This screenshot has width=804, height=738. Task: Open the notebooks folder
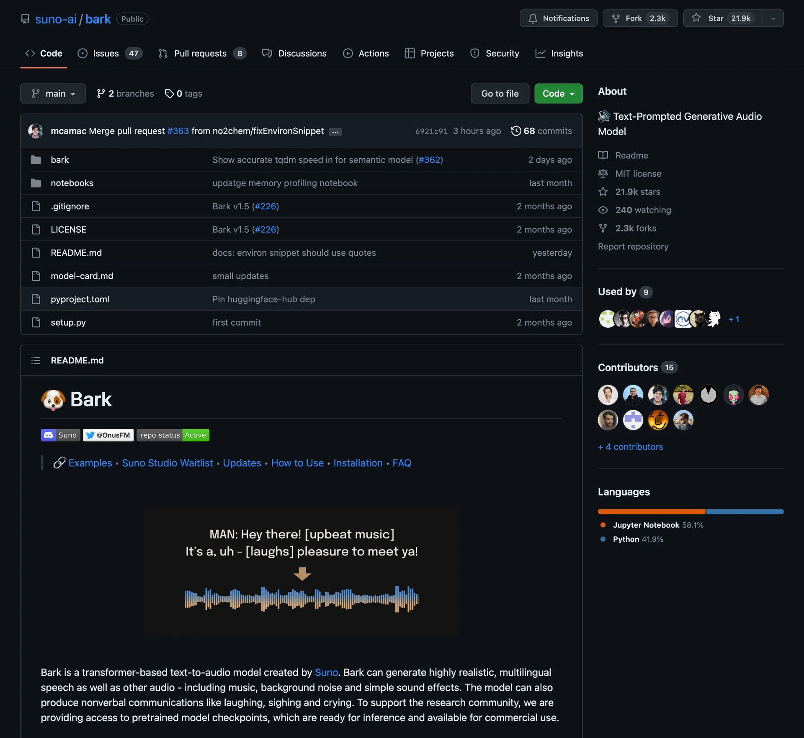point(72,183)
